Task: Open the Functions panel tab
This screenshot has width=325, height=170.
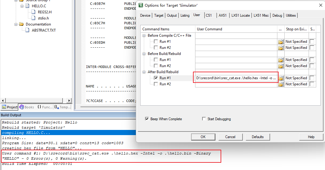Action: [x=45, y=107]
